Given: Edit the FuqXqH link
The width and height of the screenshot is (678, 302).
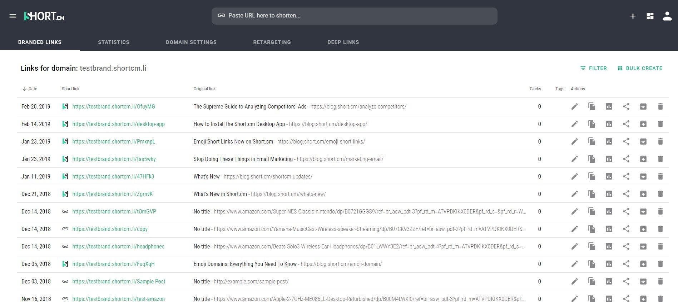Looking at the screenshot, I should point(574,264).
